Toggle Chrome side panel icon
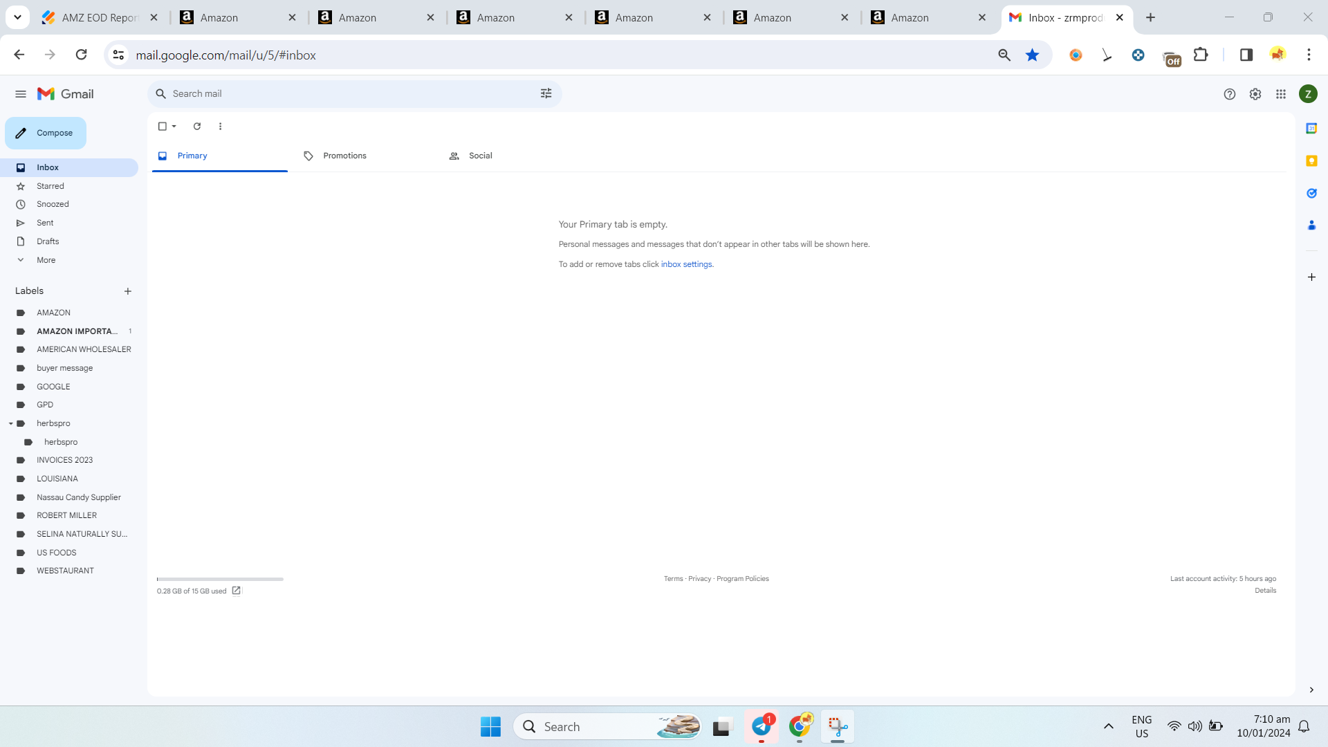The image size is (1328, 747). [1246, 55]
